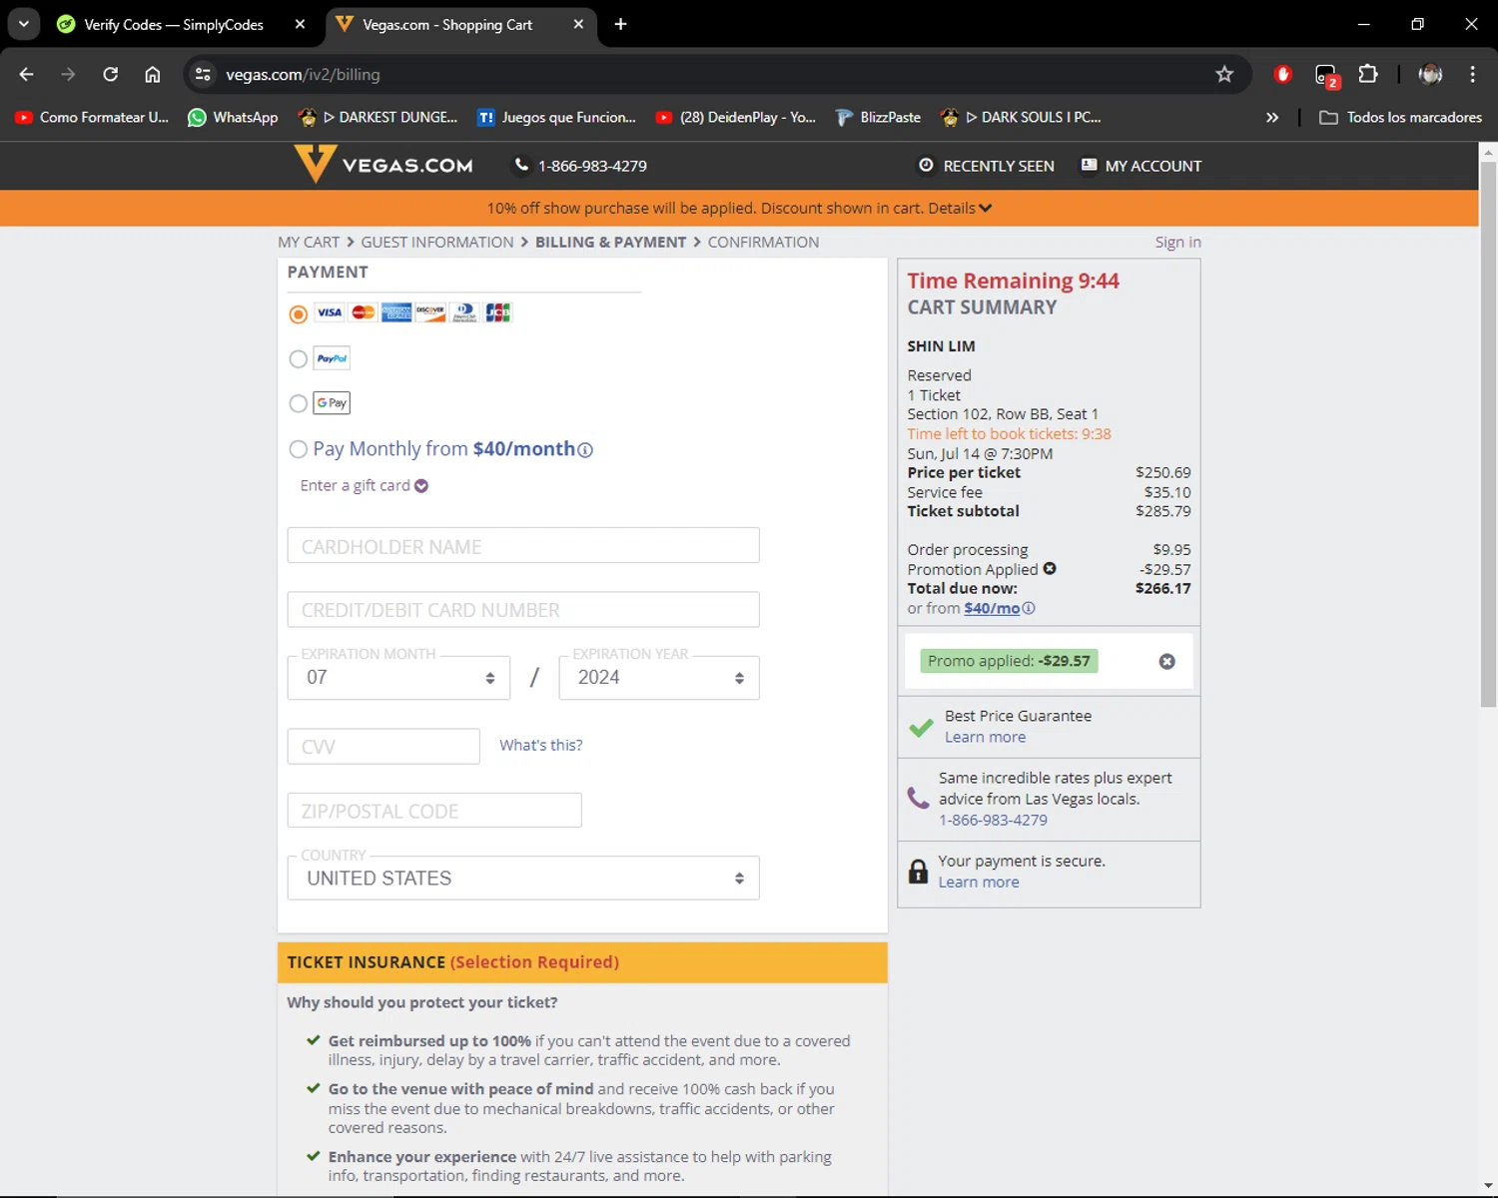The height and width of the screenshot is (1198, 1498).
Task: Open the red ad-blocker extension icon
Action: [x=1283, y=74]
